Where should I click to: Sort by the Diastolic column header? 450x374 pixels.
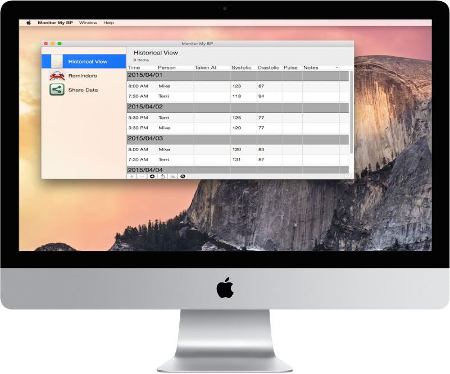point(270,68)
